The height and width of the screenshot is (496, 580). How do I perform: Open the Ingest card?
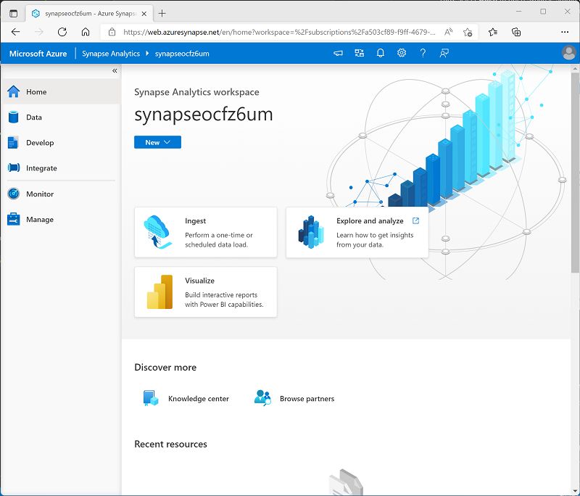click(x=205, y=232)
